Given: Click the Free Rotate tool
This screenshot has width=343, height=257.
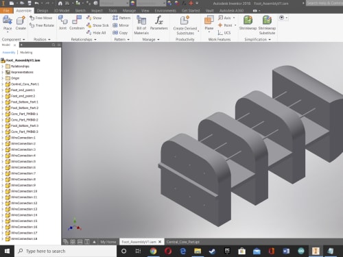Looking at the screenshot, I should 42,25.
